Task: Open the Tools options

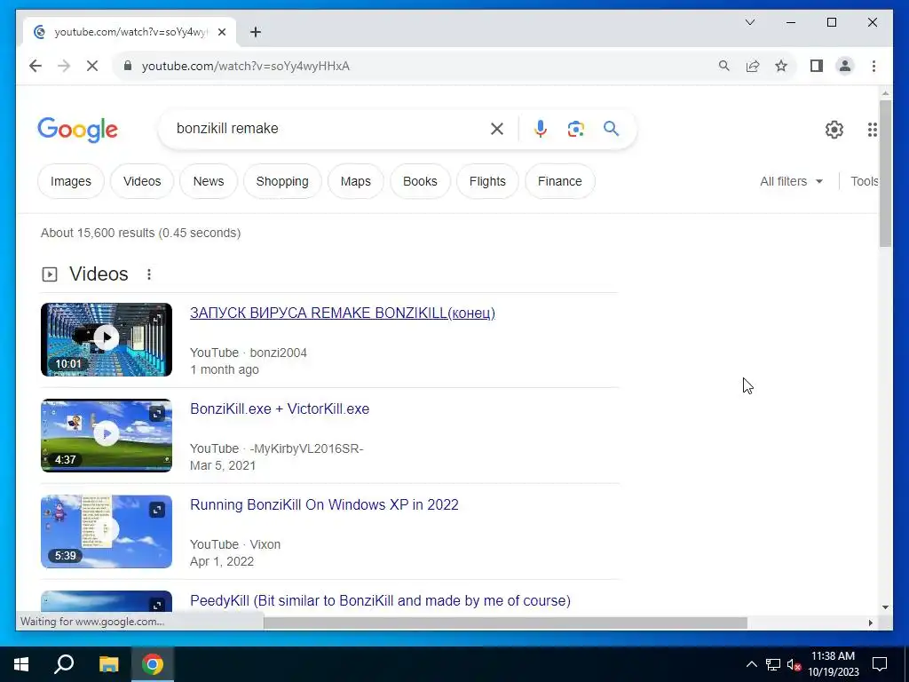Action: pos(864,181)
